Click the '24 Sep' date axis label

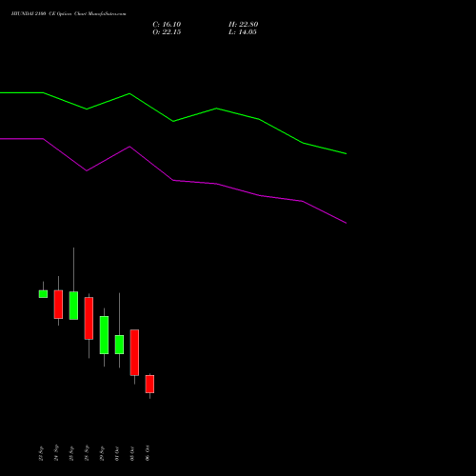click(56, 453)
